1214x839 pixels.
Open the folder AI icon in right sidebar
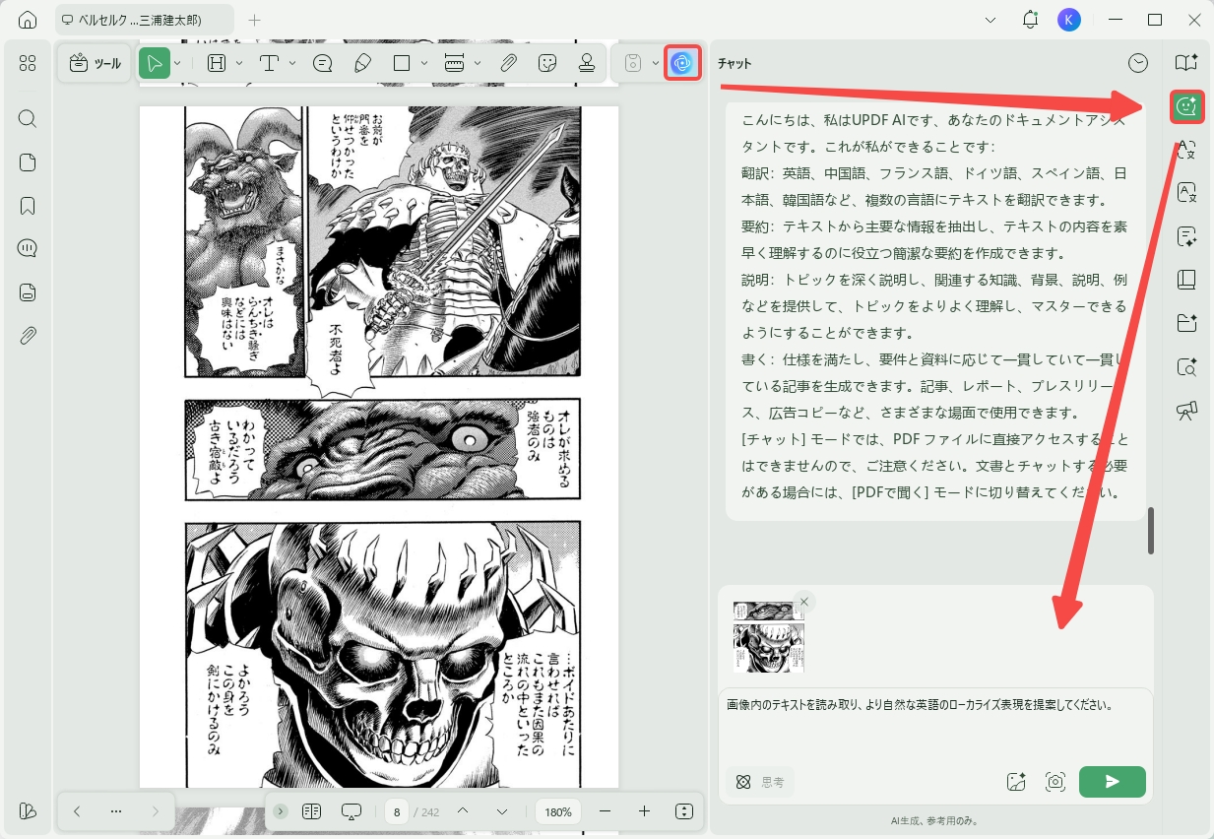[x=1186, y=323]
